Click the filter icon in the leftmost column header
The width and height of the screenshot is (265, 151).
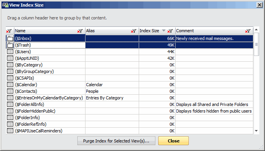pos(9,31)
